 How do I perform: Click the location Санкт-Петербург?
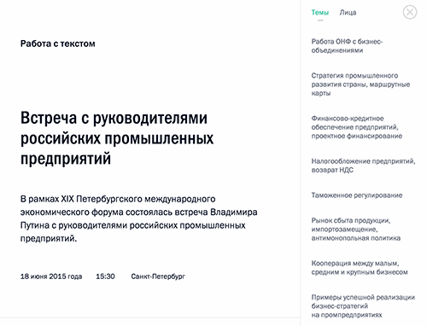pos(158,277)
